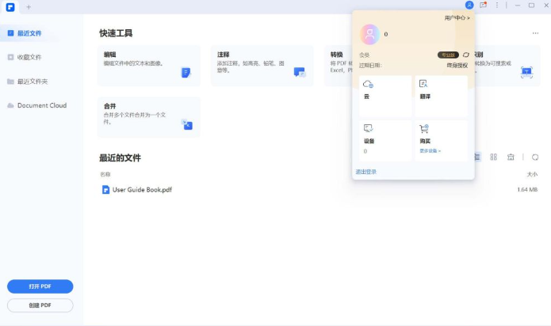
Task: Click the 购买 (Purchase) cart tile
Action: [x=441, y=135]
